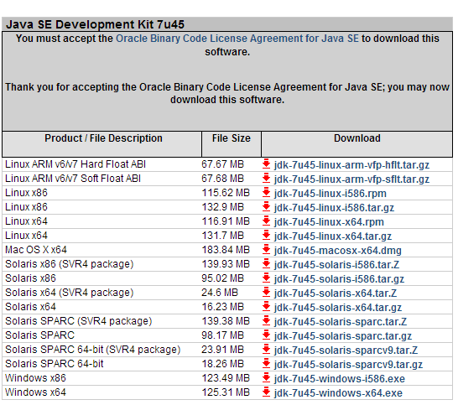Download jdk-7u45-solaris-sparc.tar.Z via link
The image size is (458, 405).
[341, 322]
